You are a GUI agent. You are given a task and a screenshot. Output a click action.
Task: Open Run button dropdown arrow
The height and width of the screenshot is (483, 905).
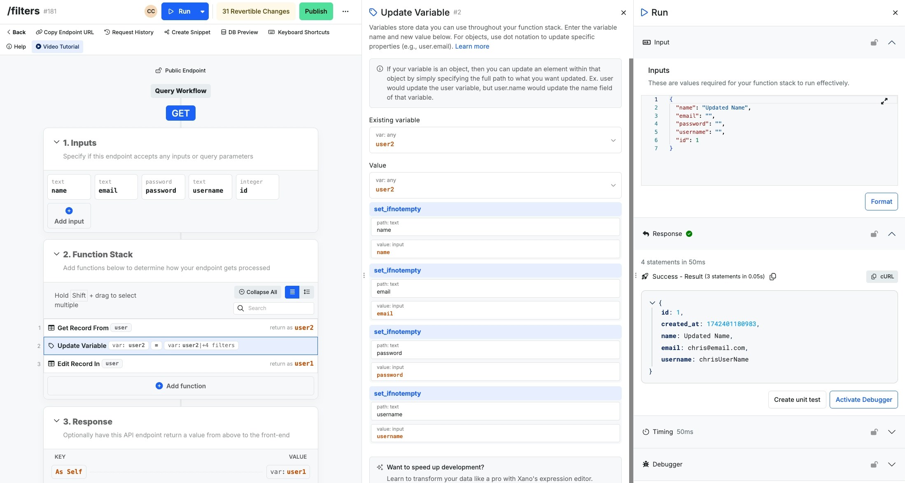[202, 12]
